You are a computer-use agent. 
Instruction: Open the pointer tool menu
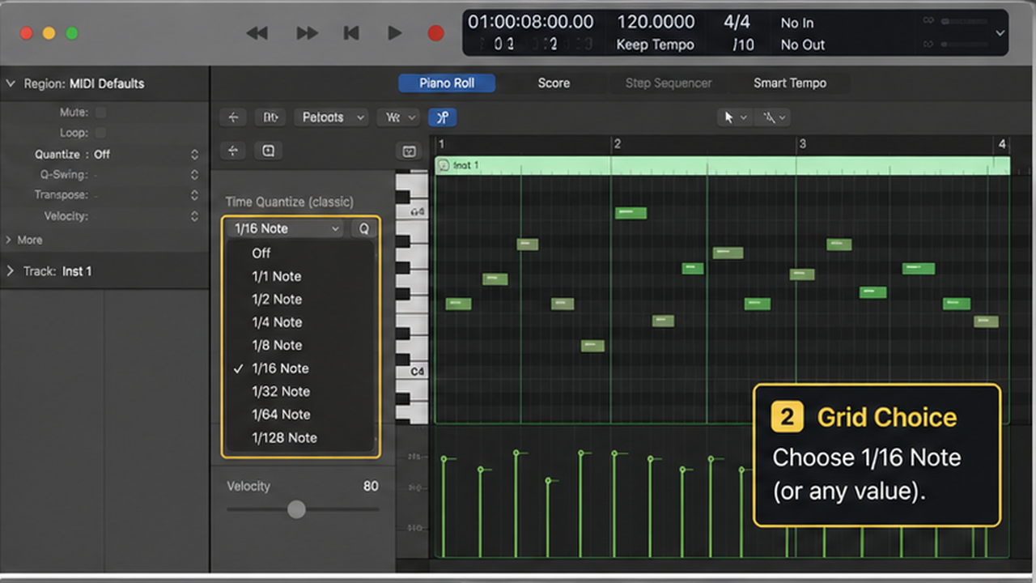click(x=735, y=117)
